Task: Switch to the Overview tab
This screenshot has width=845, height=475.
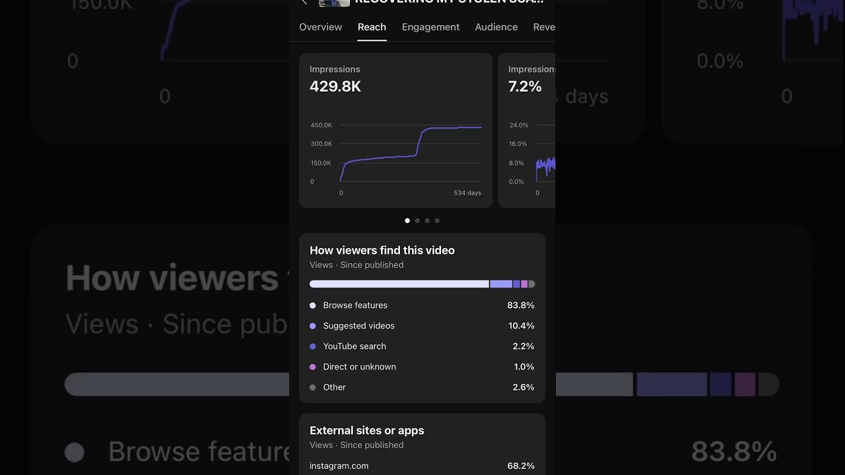Action: point(320,27)
